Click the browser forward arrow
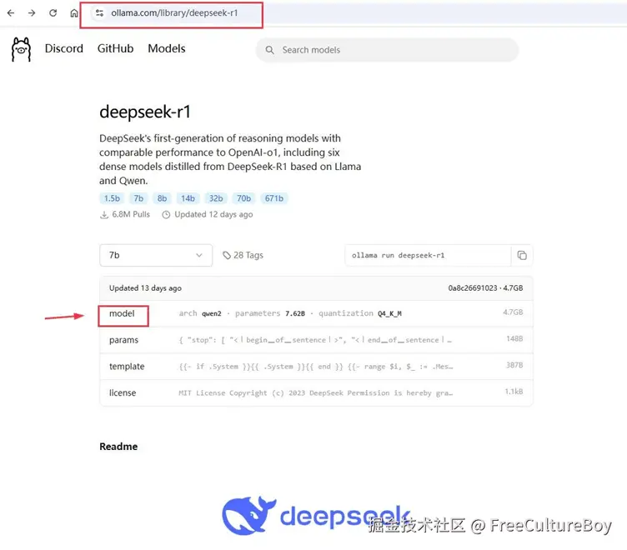 tap(32, 13)
